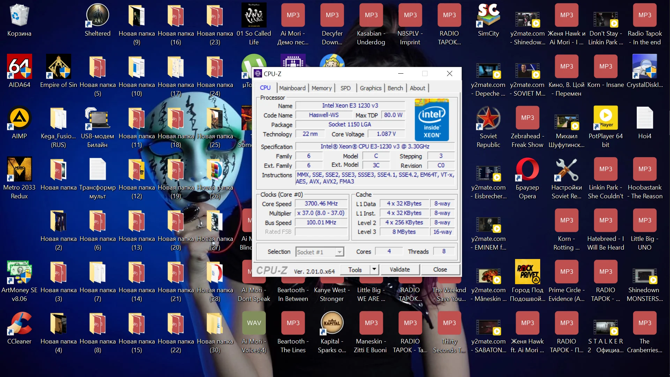Select the PotPlayer 64 bit icon
670x377 pixels.
point(605,118)
